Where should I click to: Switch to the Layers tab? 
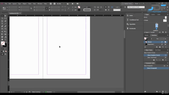pyautogui.click(x=153, y=15)
